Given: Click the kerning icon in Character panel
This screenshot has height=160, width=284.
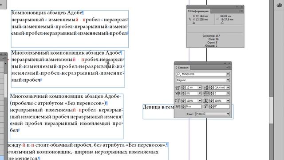Looking at the screenshot, I should (x=177, y=93).
